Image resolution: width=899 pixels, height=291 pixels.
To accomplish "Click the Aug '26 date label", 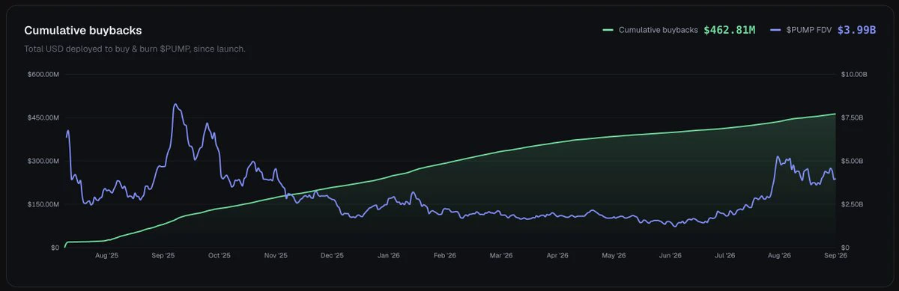I will pyautogui.click(x=780, y=256).
